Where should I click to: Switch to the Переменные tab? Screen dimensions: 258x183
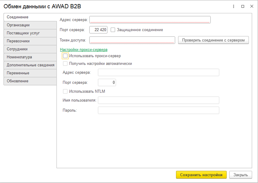30,73
